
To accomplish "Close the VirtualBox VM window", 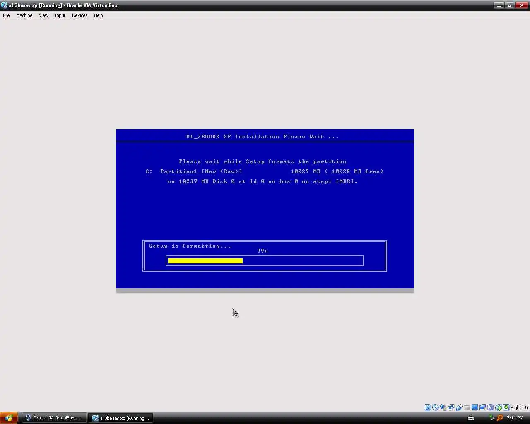I will (x=522, y=5).
